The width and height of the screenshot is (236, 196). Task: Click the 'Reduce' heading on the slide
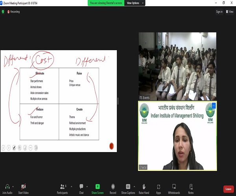40,109
